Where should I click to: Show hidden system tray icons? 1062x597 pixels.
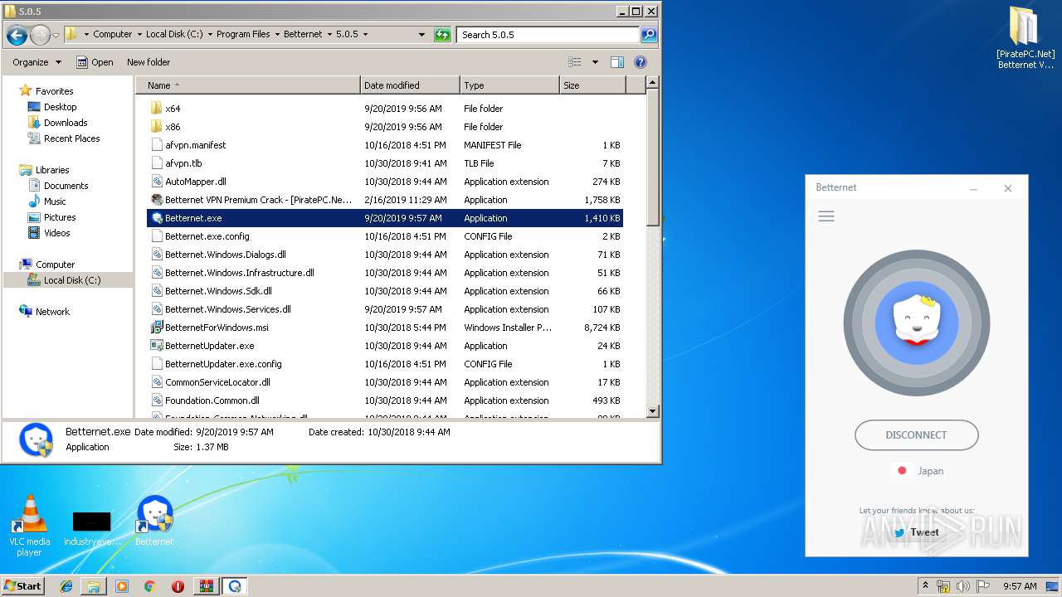tap(926, 586)
